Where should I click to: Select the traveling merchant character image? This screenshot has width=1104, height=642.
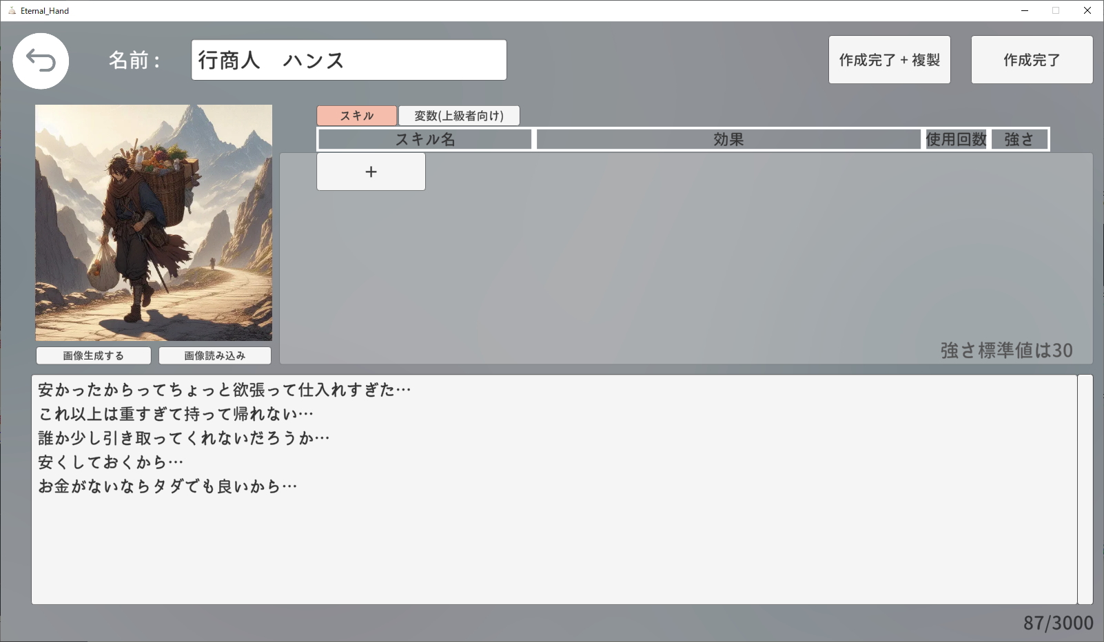click(154, 222)
